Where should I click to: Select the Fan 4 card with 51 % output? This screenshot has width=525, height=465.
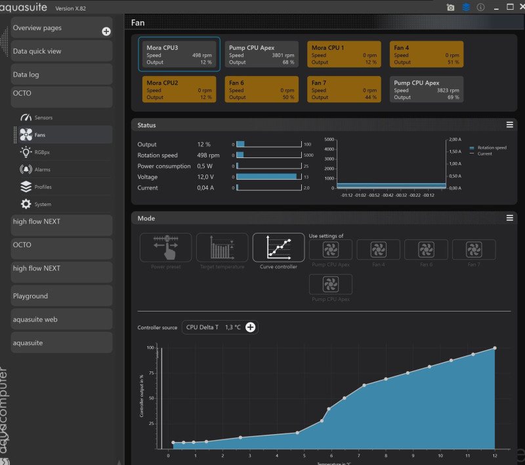click(427, 54)
